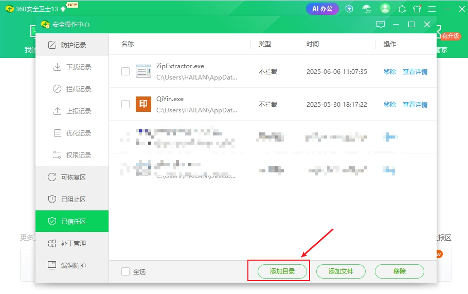The width and height of the screenshot is (468, 294).
Task: Click 不拦截 type in QiYin.exe row
Action: click(268, 104)
